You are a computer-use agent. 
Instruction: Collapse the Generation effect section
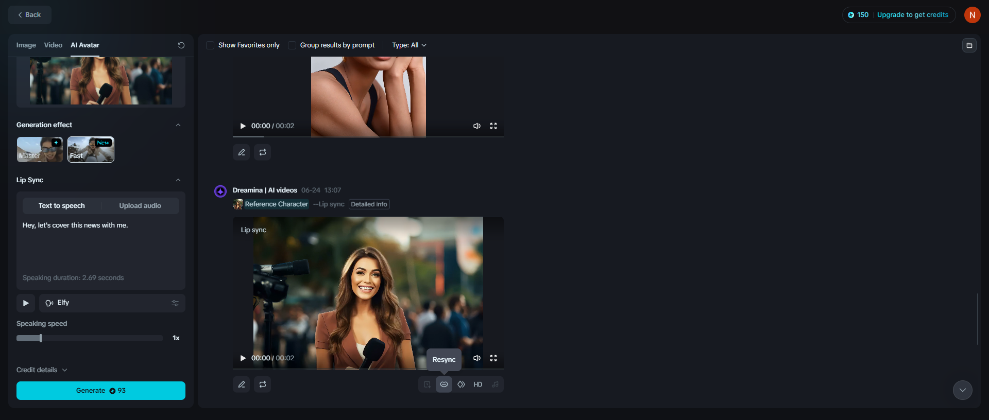[x=178, y=125]
